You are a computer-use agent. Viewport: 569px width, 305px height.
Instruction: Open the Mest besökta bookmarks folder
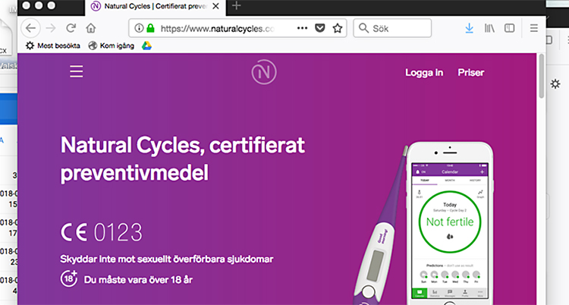[53, 46]
